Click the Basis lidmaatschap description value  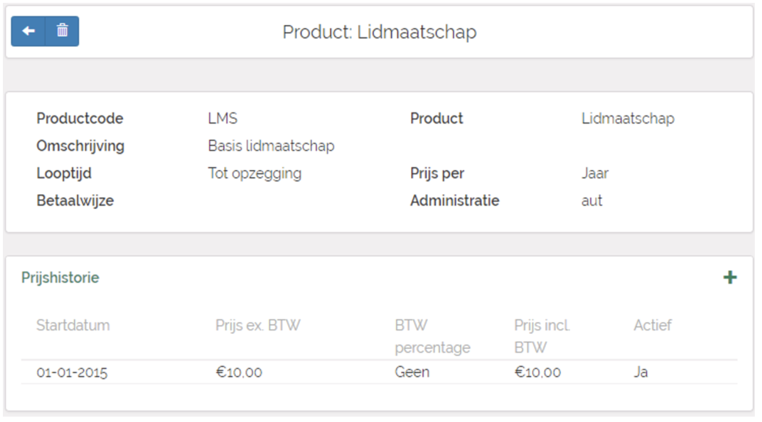click(271, 146)
